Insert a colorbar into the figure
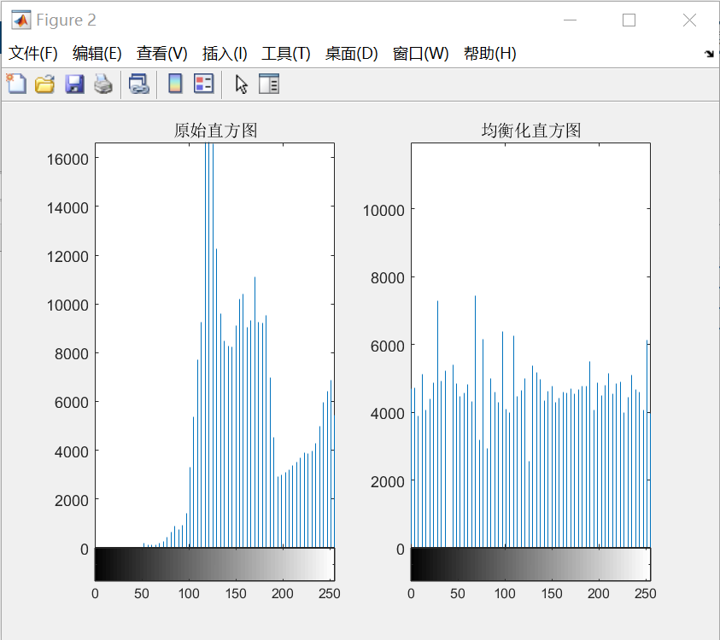Viewport: 720px width, 640px height. click(x=175, y=84)
